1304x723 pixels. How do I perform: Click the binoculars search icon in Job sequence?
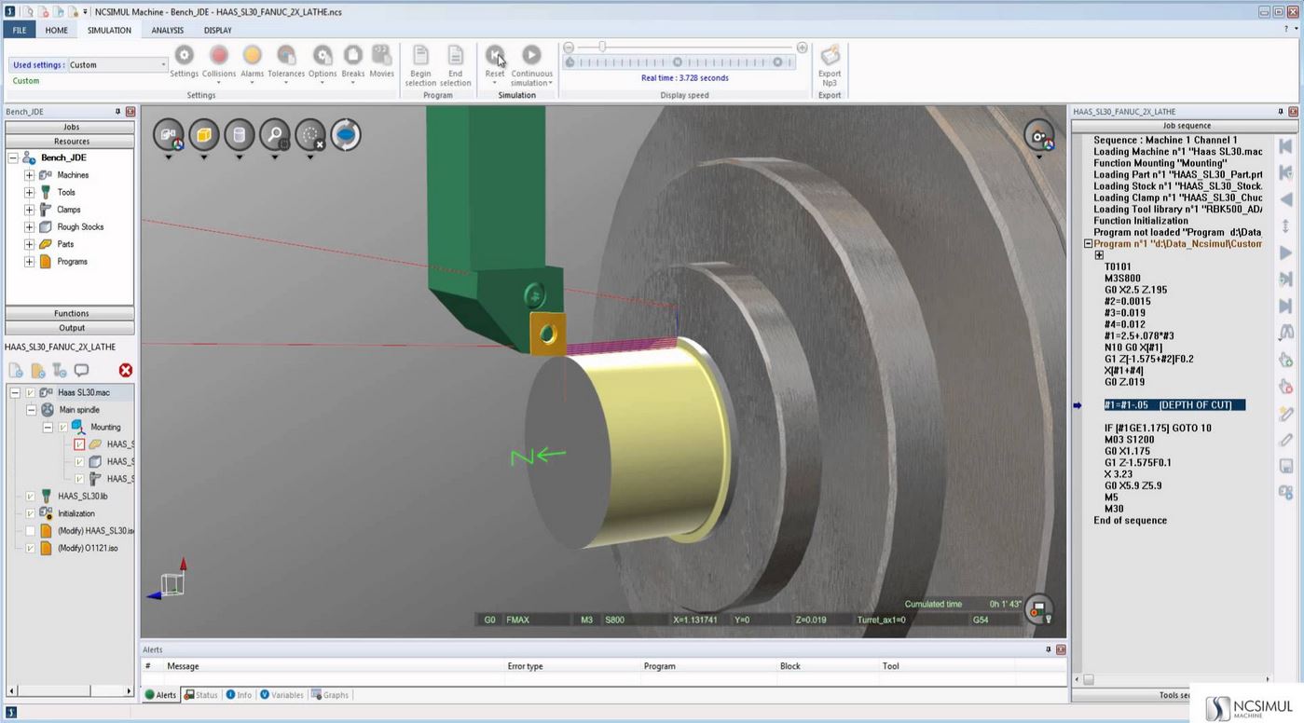coord(1286,333)
